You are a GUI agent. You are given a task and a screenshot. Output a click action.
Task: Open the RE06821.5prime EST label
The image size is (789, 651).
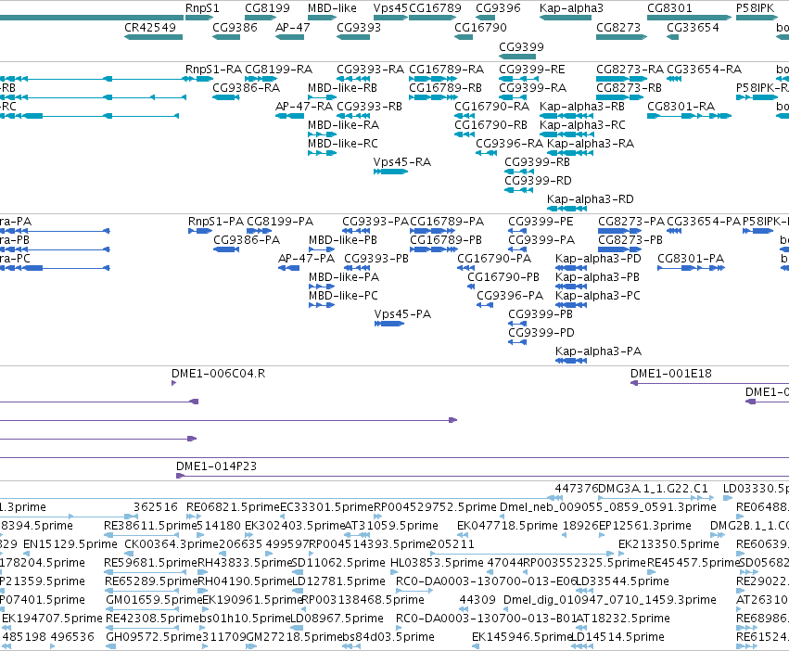[x=233, y=507]
